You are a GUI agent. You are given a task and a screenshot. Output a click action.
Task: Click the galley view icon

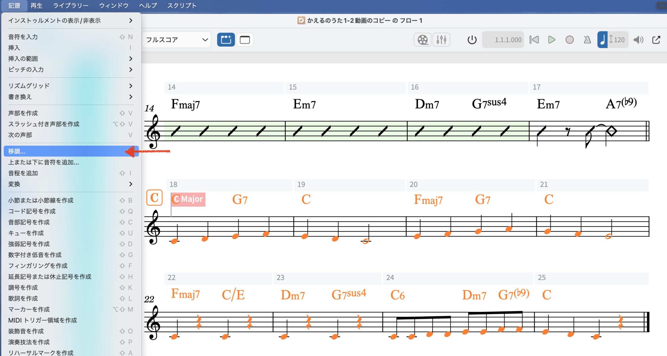click(226, 40)
